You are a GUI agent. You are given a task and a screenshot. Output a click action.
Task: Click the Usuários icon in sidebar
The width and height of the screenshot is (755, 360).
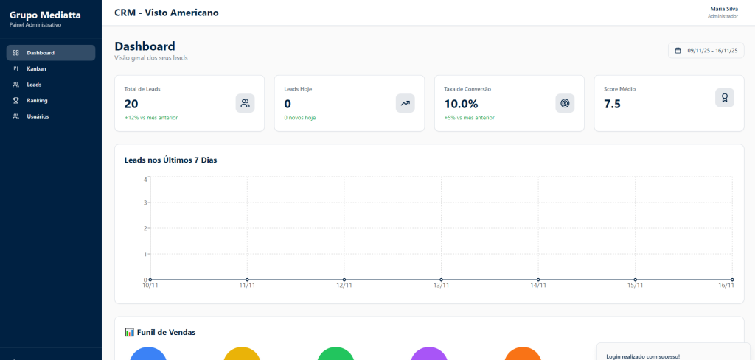(16, 116)
